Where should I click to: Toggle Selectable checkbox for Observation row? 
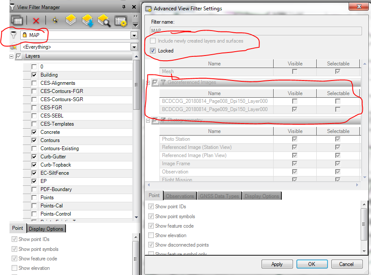(x=338, y=172)
